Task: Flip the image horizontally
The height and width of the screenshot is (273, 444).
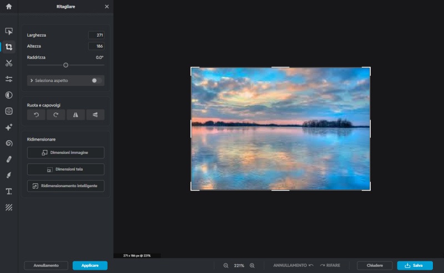Action: pos(75,115)
